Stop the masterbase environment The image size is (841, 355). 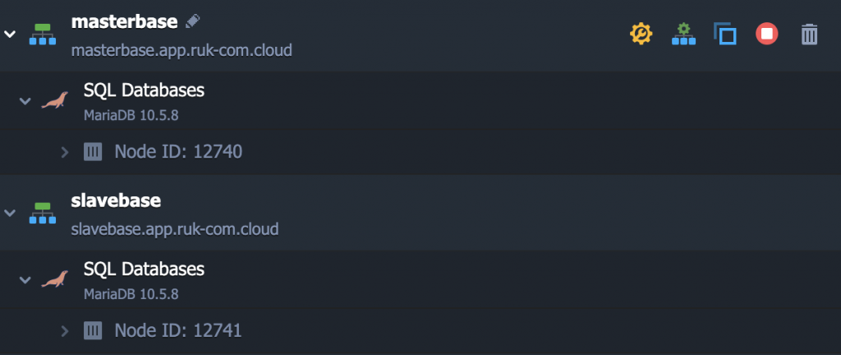coord(767,34)
